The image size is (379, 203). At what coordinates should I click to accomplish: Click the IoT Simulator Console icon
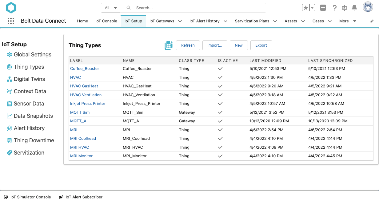click(x=6, y=197)
